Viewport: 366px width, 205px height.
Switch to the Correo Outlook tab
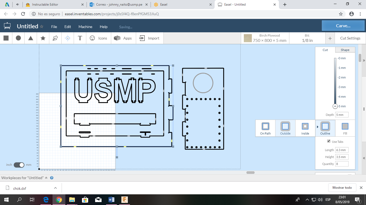click(119, 5)
